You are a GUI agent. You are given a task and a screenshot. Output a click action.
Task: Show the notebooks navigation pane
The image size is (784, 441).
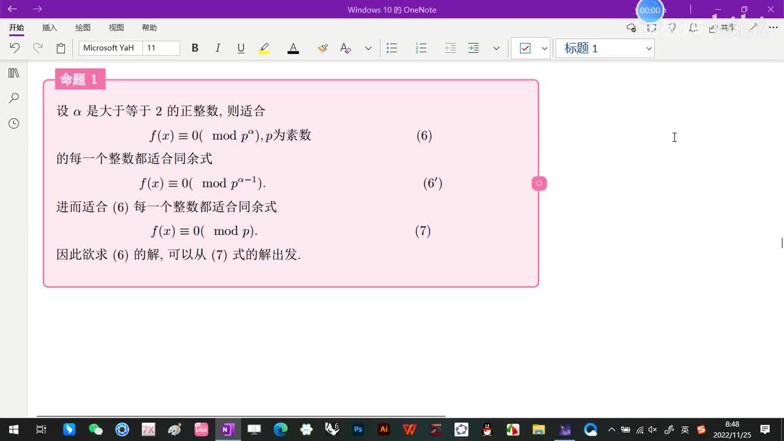[13, 73]
